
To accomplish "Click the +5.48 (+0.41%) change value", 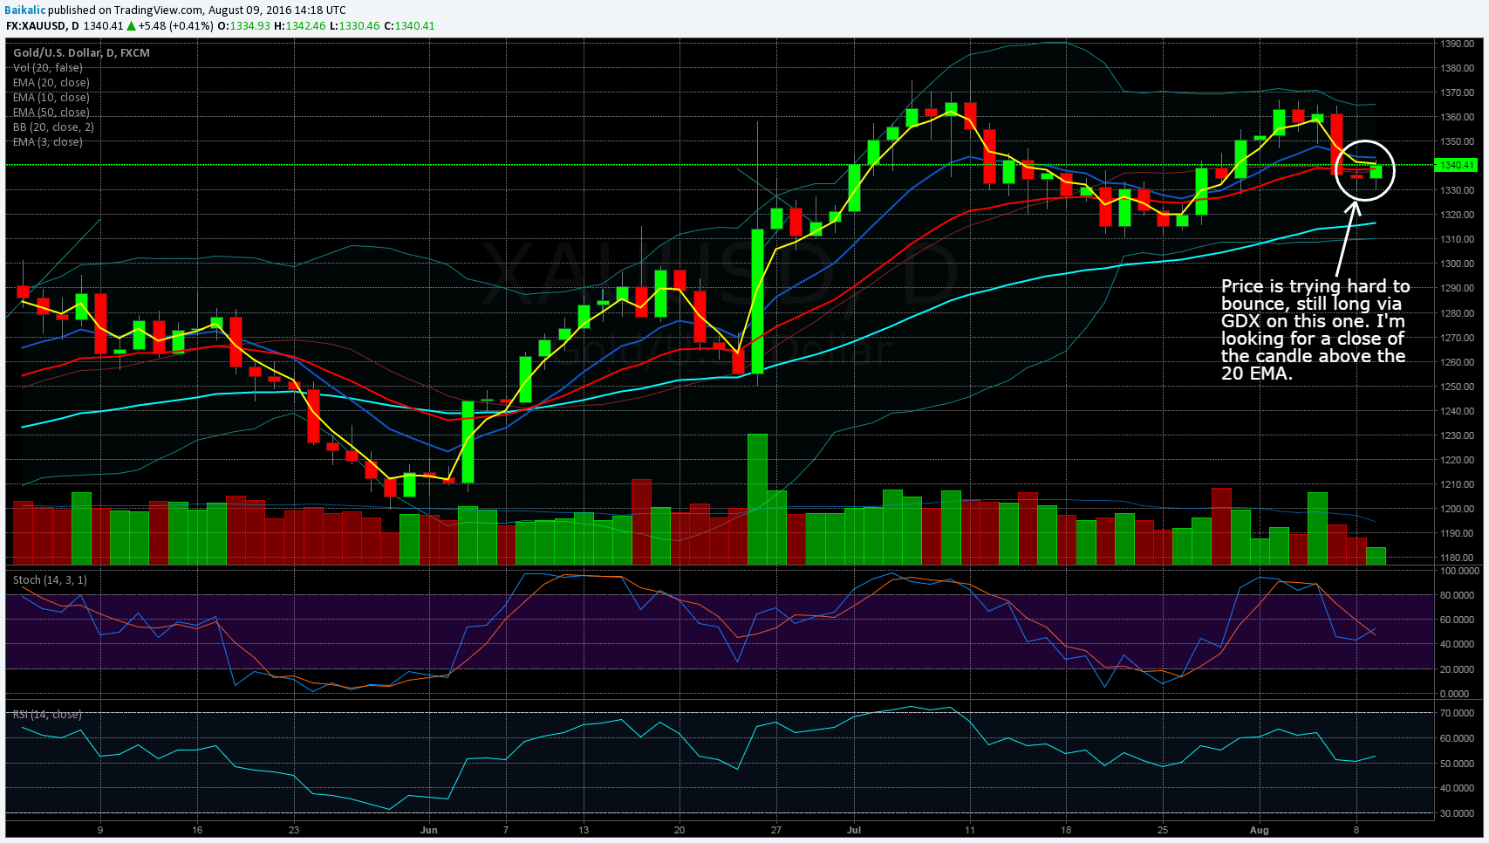I will pyautogui.click(x=175, y=26).
